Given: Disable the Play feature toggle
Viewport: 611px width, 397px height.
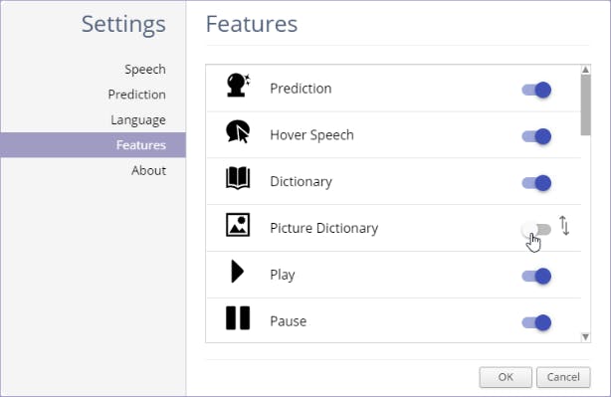Looking at the screenshot, I should coord(536,277).
